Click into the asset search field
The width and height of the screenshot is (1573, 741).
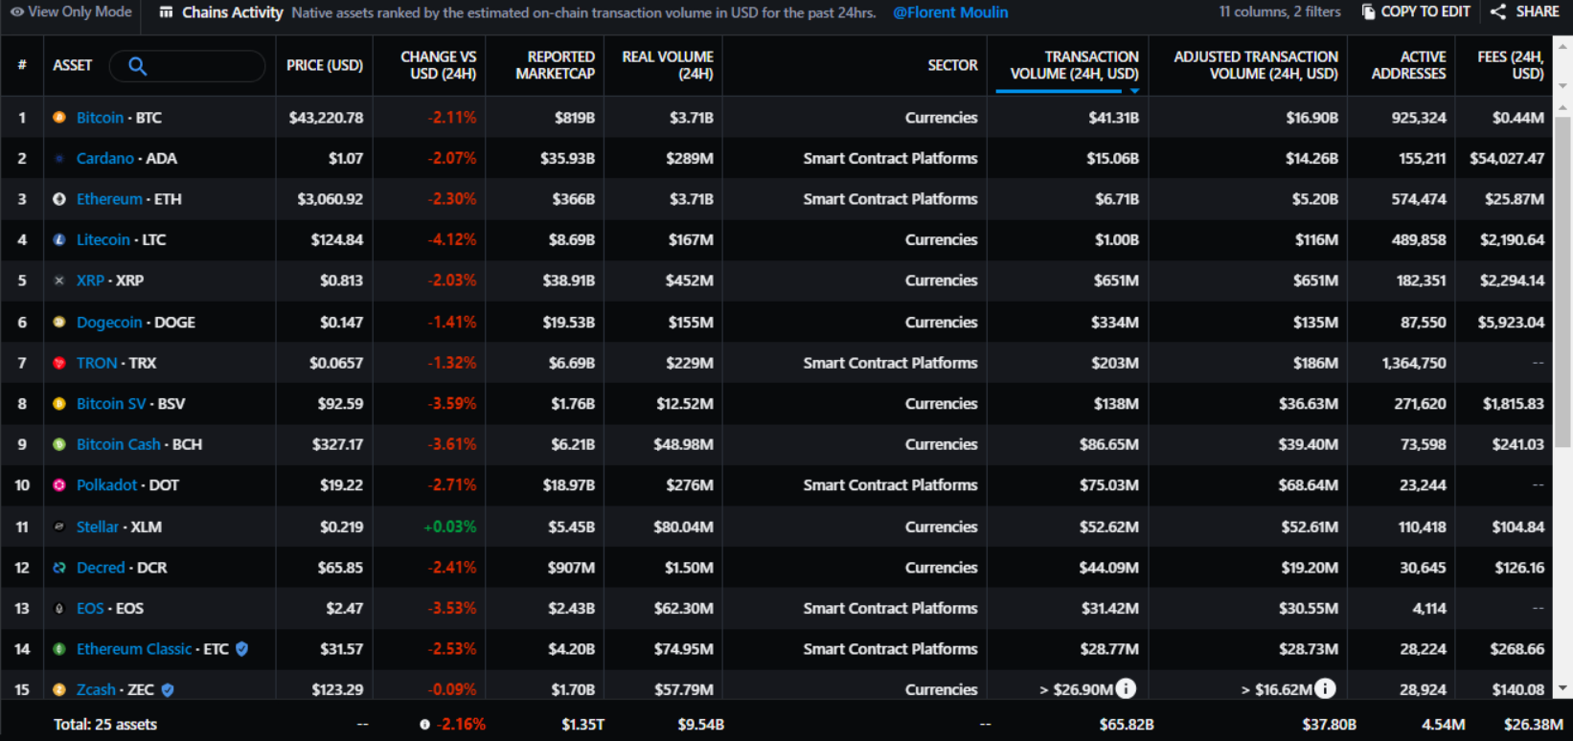188,66
